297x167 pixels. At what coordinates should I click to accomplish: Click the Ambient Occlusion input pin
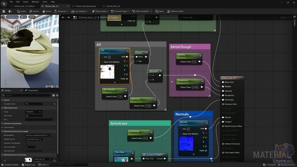click(x=223, y=144)
